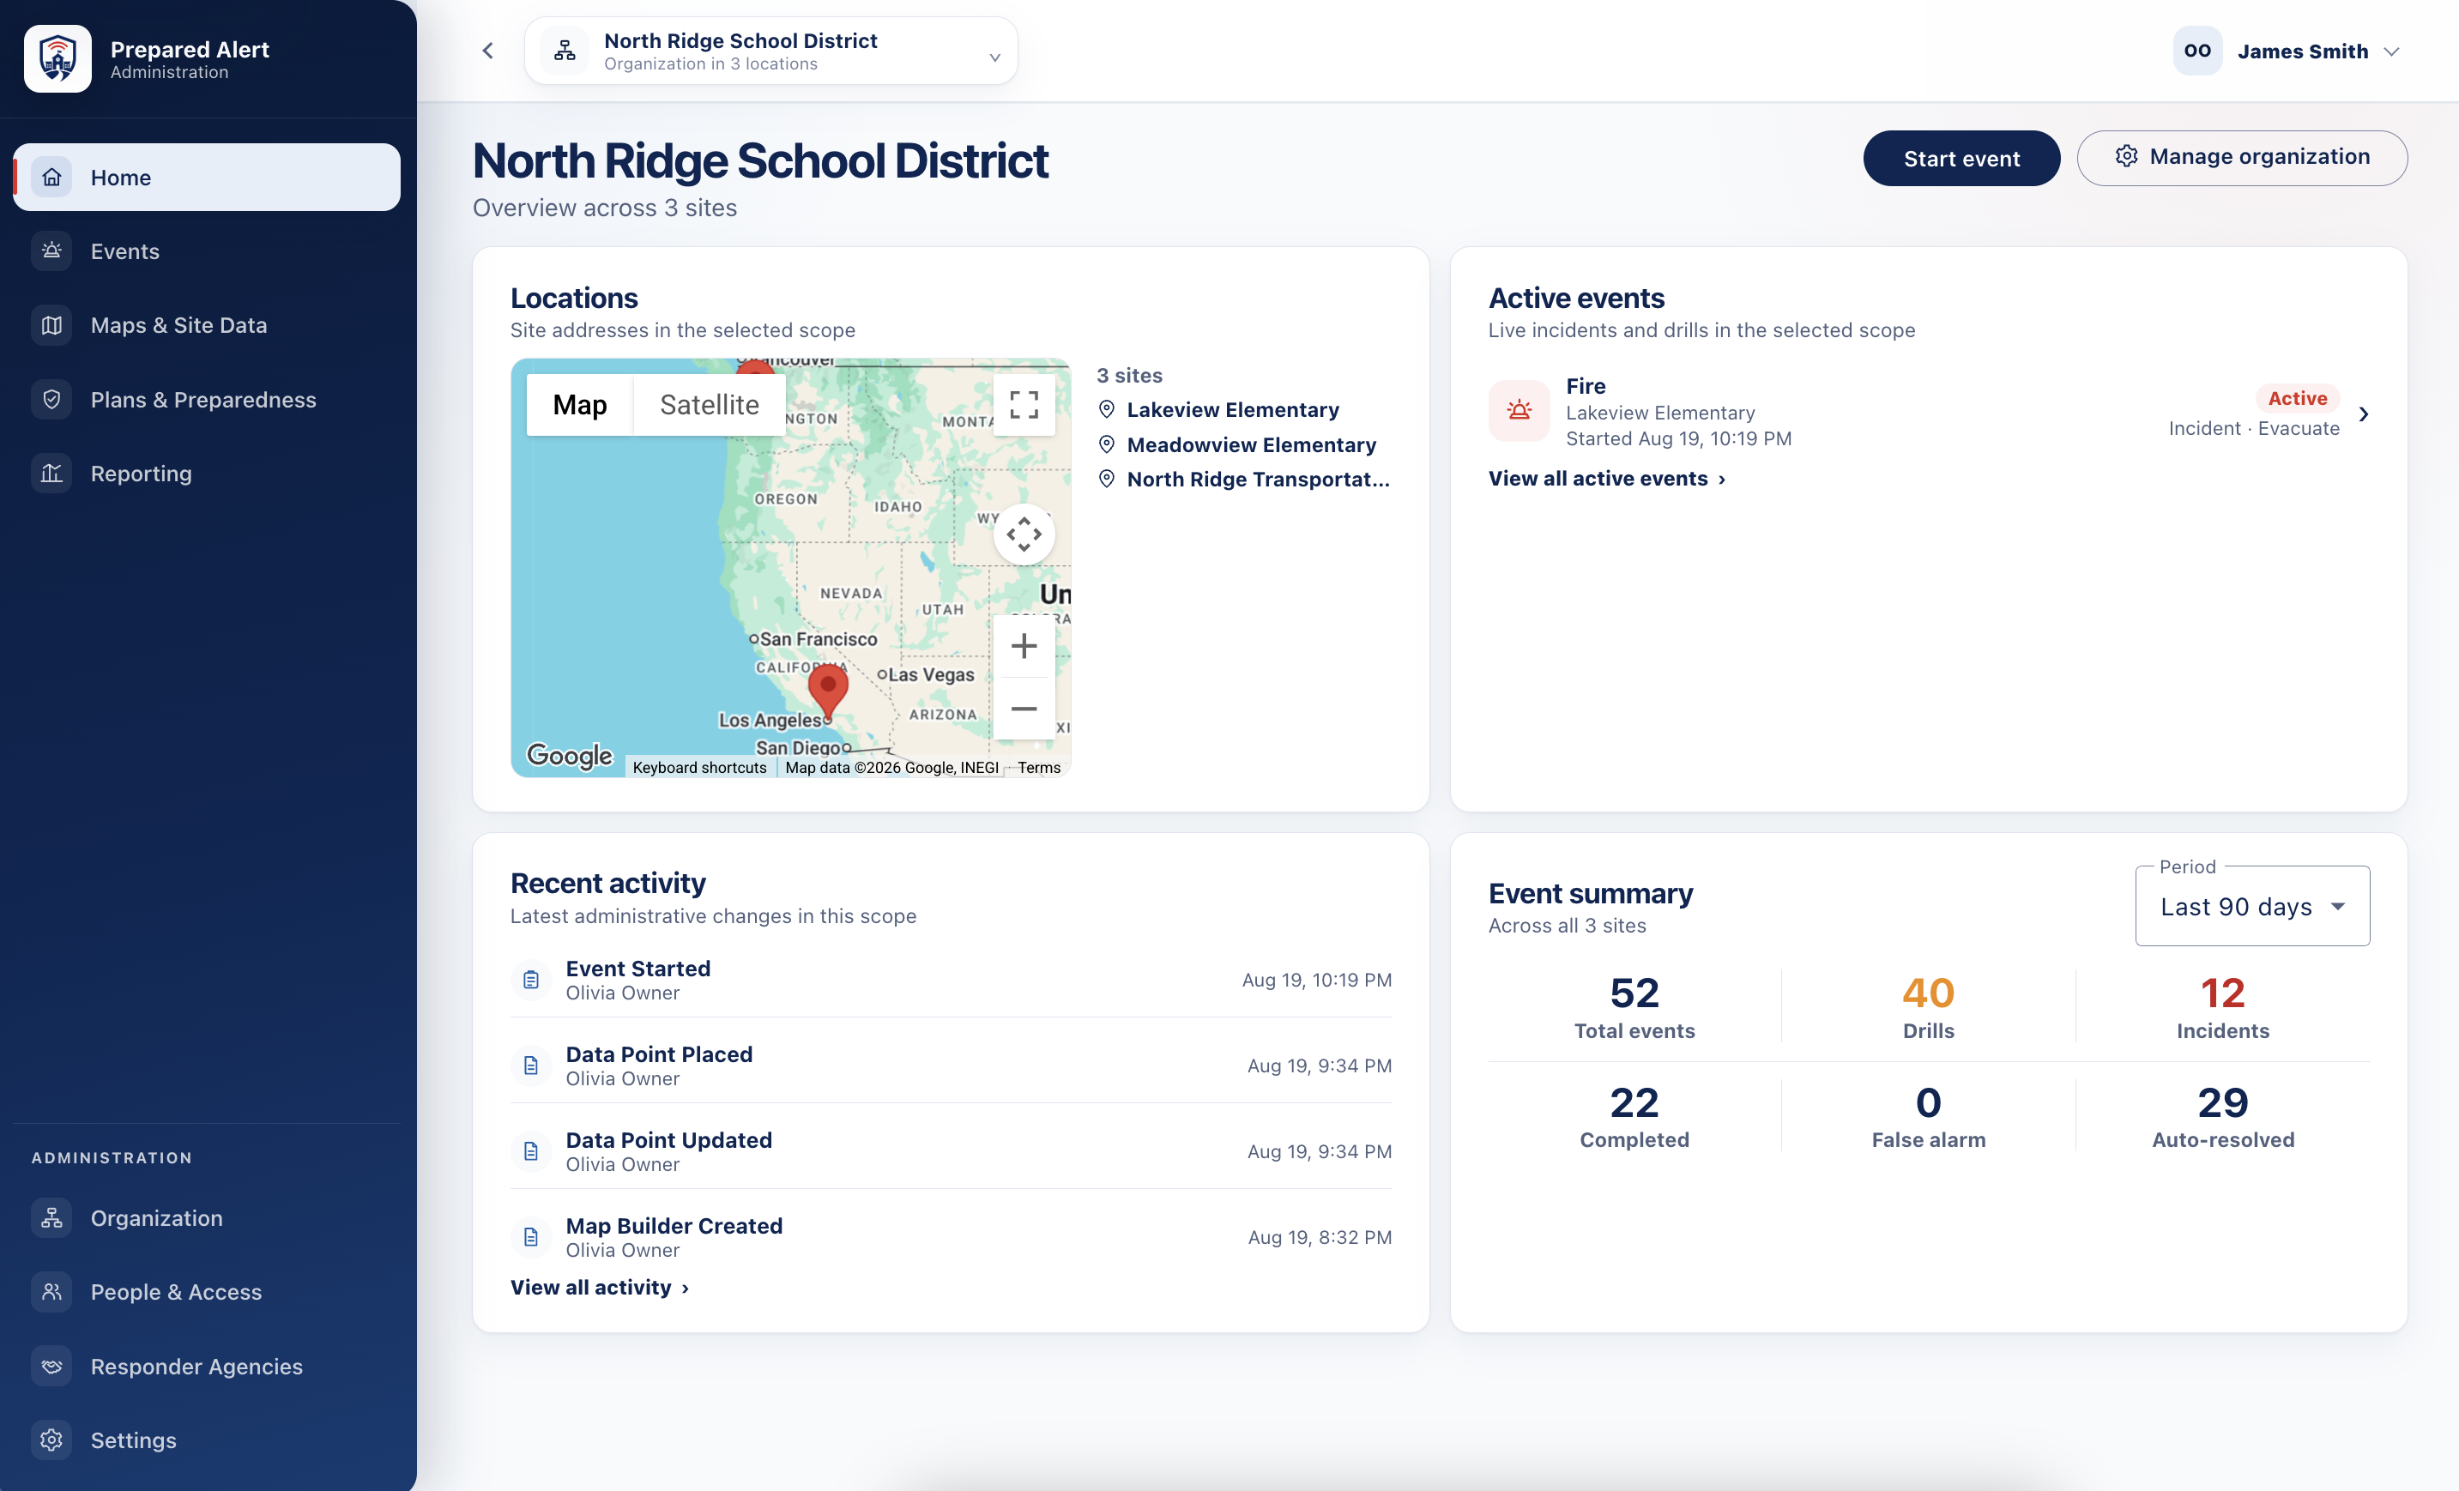Click the Event Started activity icon
Viewport: 2459px width, 1491px height.
click(x=531, y=980)
